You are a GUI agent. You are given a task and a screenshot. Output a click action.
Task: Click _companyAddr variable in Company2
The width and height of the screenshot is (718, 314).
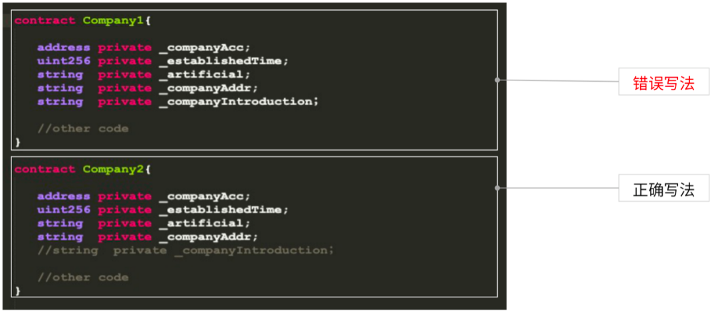205,237
